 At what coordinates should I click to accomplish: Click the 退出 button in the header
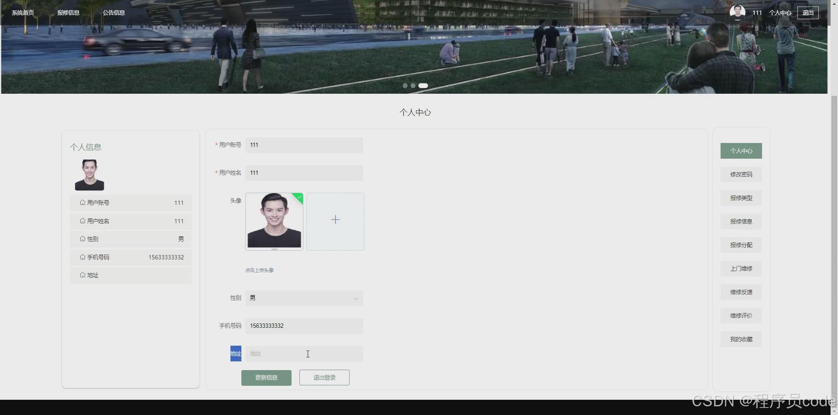(808, 13)
